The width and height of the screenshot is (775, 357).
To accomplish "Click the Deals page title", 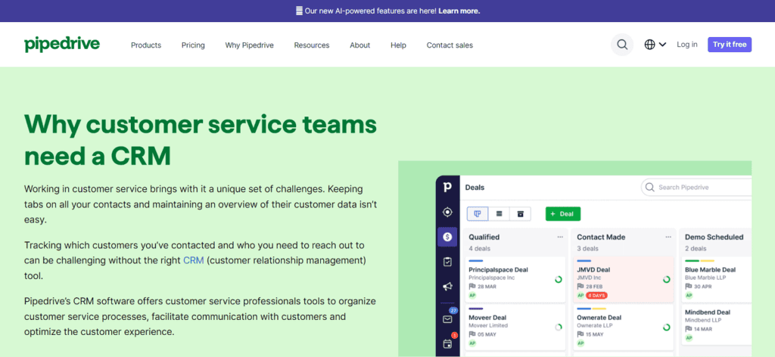I will click(x=475, y=188).
